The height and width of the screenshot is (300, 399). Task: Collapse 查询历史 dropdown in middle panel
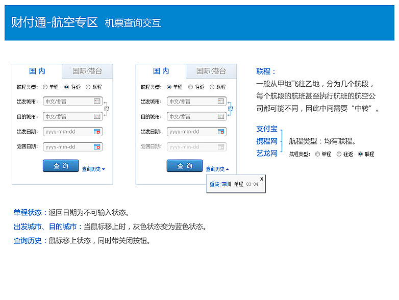tap(217, 169)
